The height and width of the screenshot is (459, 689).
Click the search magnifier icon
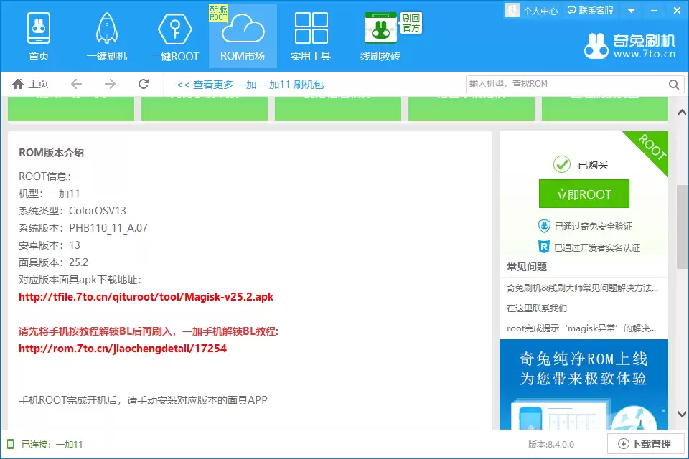(x=673, y=84)
